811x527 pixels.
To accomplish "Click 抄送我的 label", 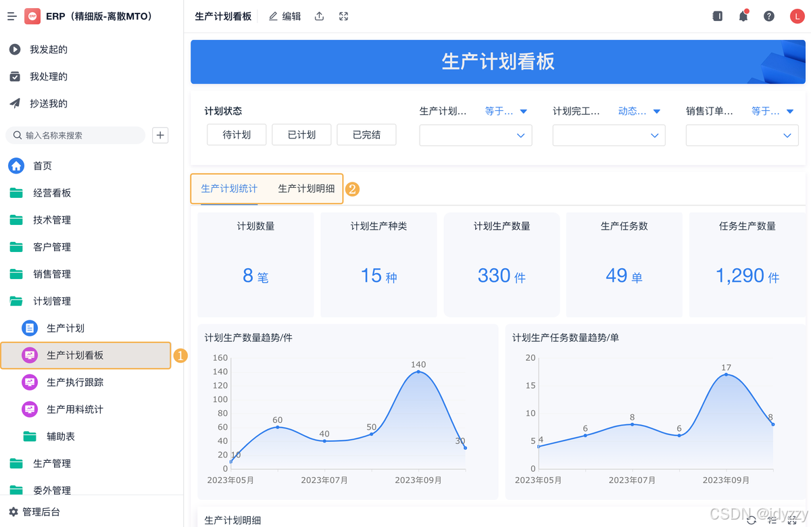I will click(x=49, y=103).
